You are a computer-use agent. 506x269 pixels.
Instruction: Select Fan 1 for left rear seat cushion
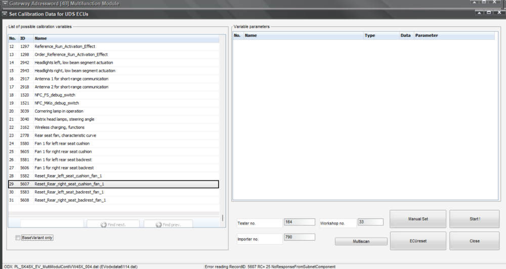[x=113, y=144]
